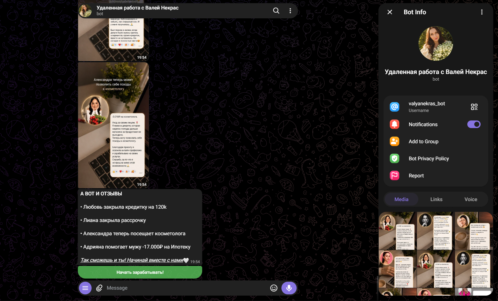The width and height of the screenshot is (498, 301).
Task: Open the first thumbnail in the Media grid
Action: point(397,231)
